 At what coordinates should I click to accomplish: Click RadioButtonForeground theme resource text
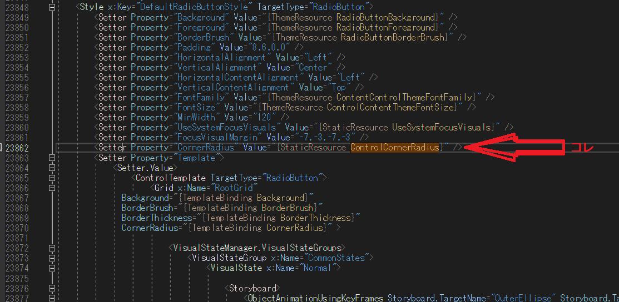click(x=385, y=28)
